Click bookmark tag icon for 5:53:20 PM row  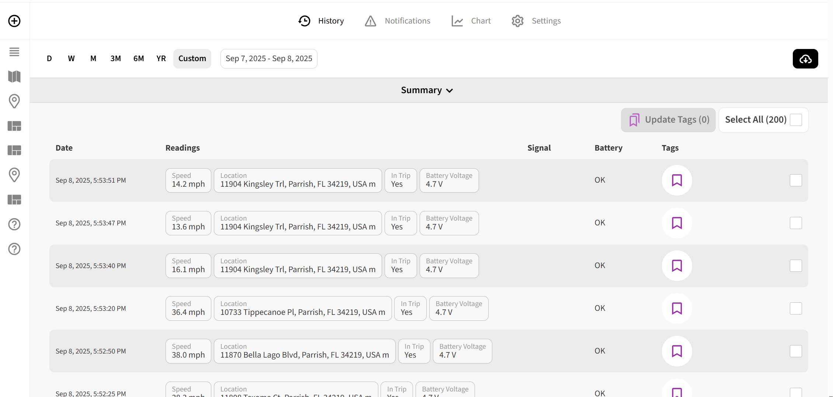coord(677,309)
